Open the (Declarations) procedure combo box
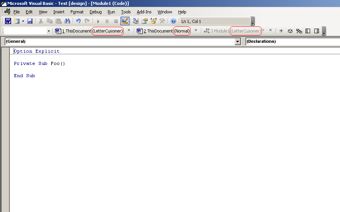 pyautogui.click(x=293, y=41)
